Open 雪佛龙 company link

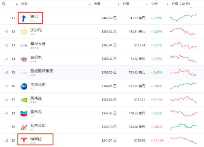[36, 112]
